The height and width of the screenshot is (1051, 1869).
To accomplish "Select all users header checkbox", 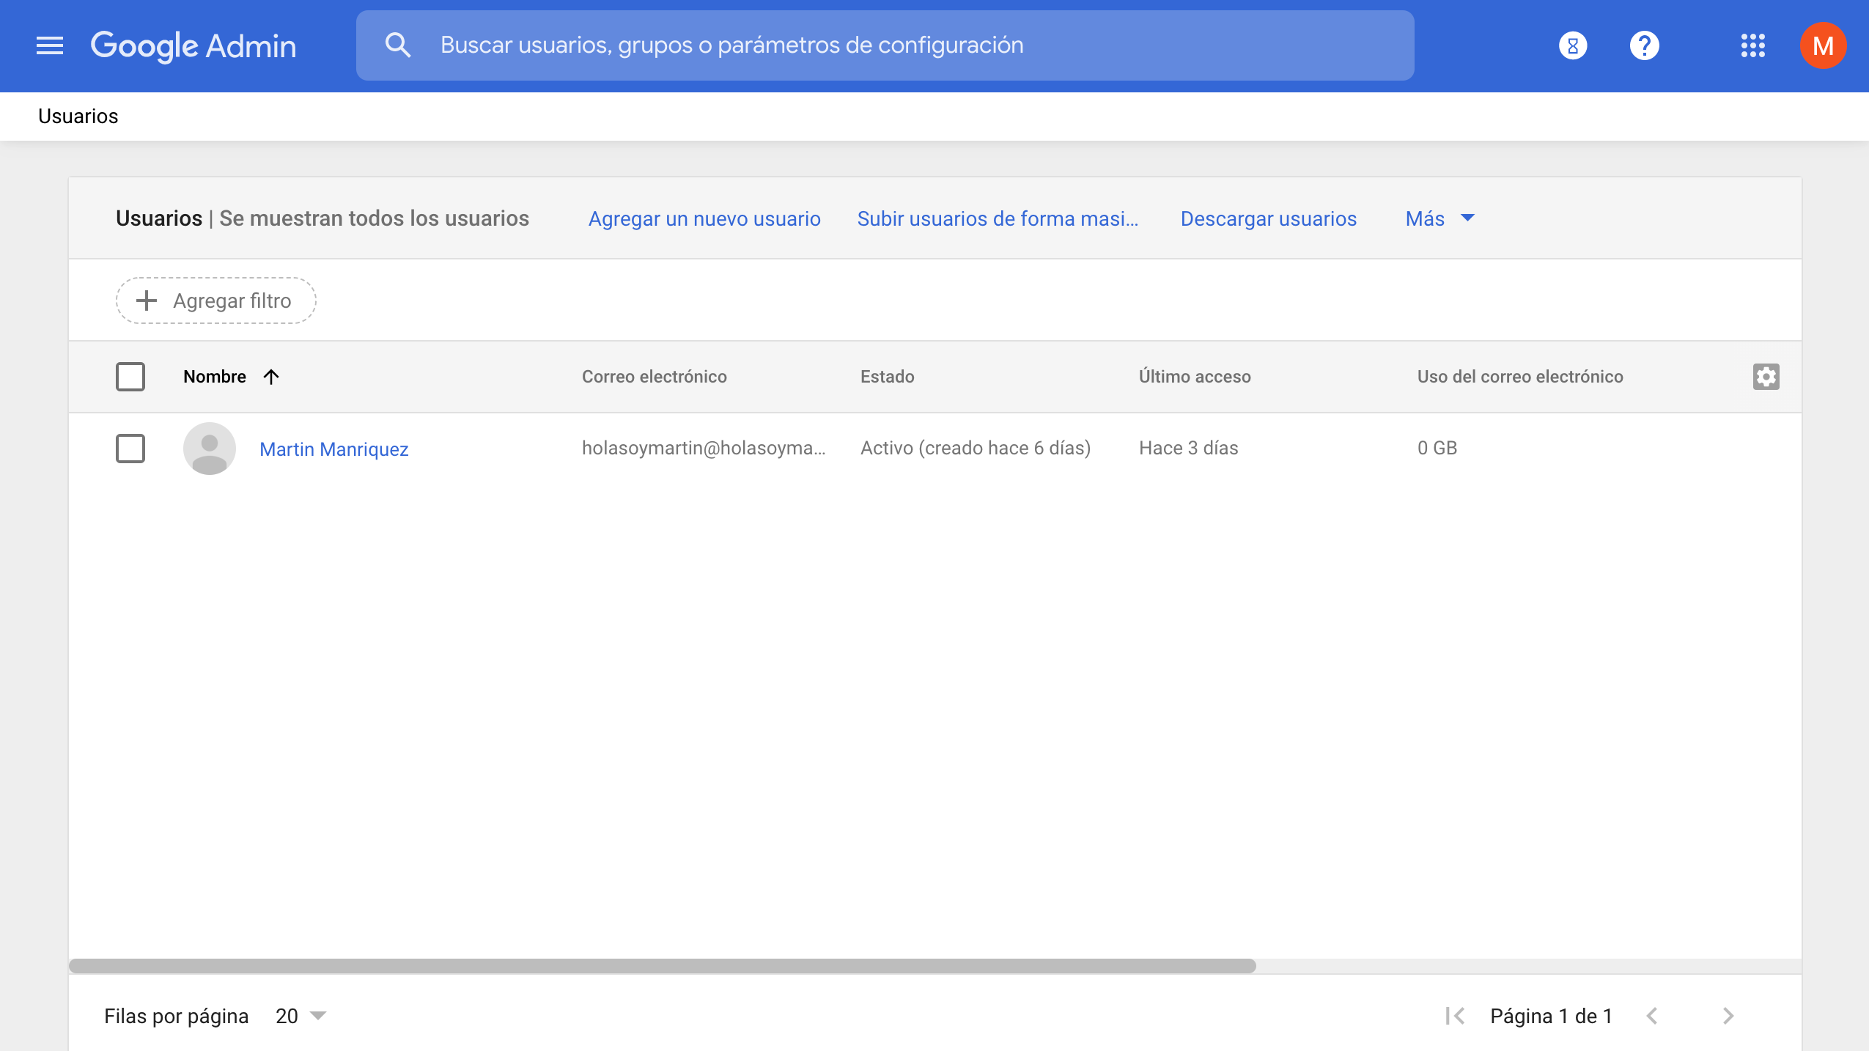I will (130, 377).
